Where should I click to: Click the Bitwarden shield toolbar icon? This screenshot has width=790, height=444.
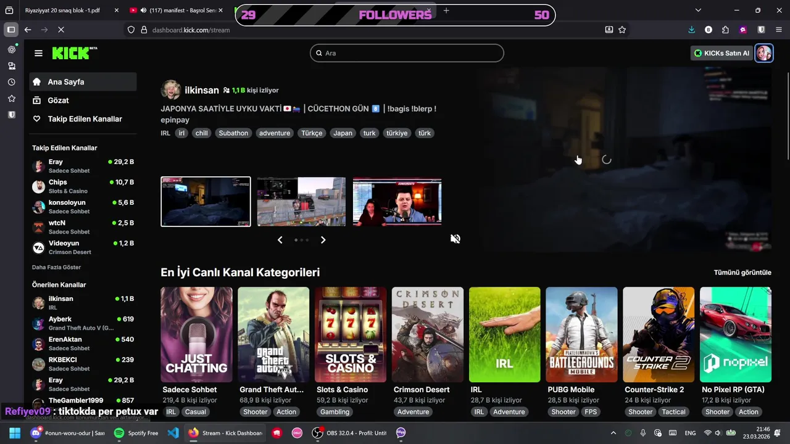coord(762,30)
